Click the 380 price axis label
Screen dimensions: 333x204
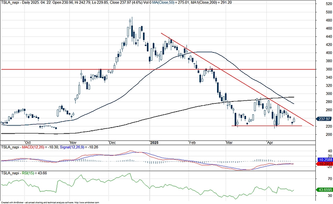pos(329,61)
